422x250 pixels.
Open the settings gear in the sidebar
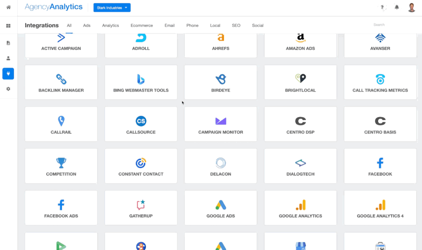coord(8,89)
